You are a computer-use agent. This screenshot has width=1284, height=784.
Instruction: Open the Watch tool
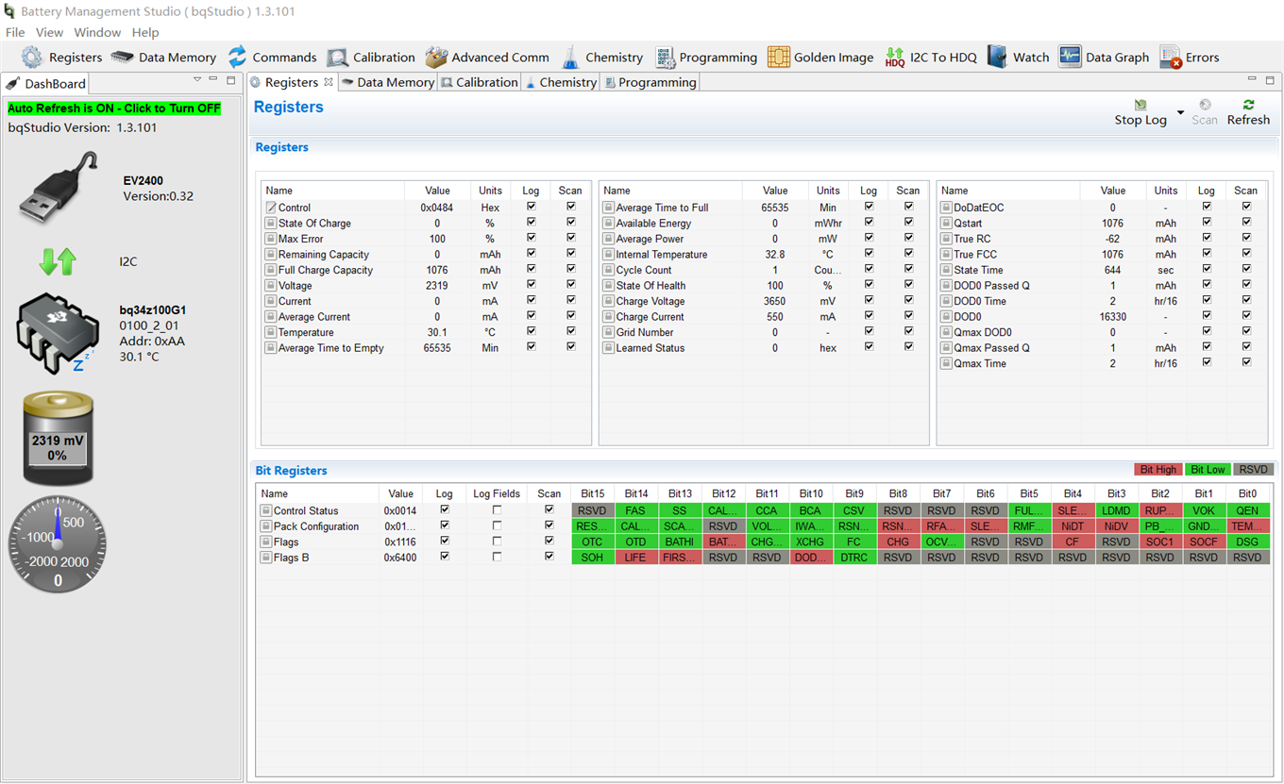coord(1019,58)
